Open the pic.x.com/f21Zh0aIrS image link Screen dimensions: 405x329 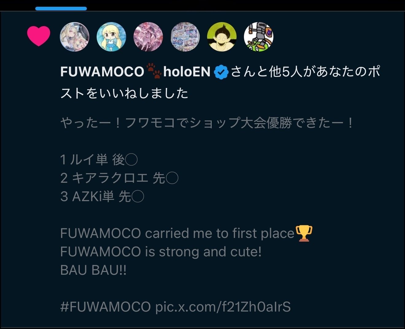pos(223,307)
